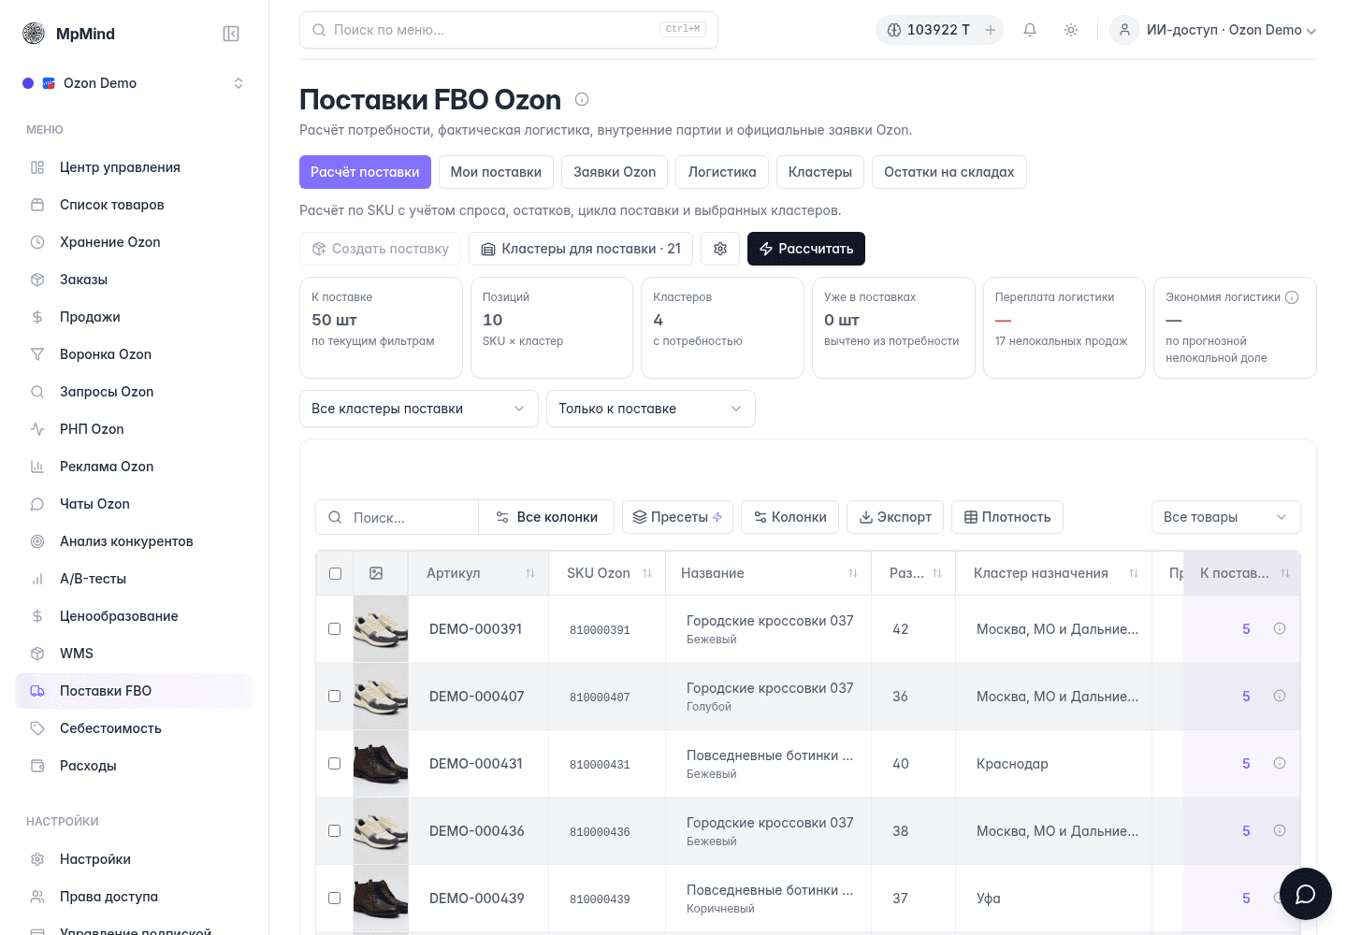The image size is (1347, 935).
Task: Open info icon for DEMO-000391 supply quantity
Action: [x=1280, y=628]
